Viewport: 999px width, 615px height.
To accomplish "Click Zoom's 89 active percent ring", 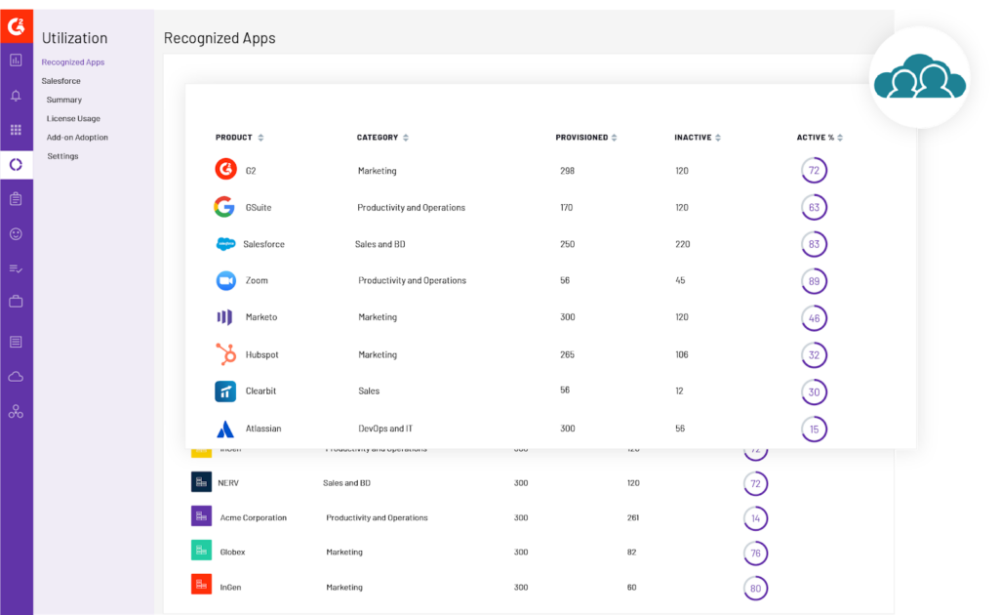I will coord(814,281).
